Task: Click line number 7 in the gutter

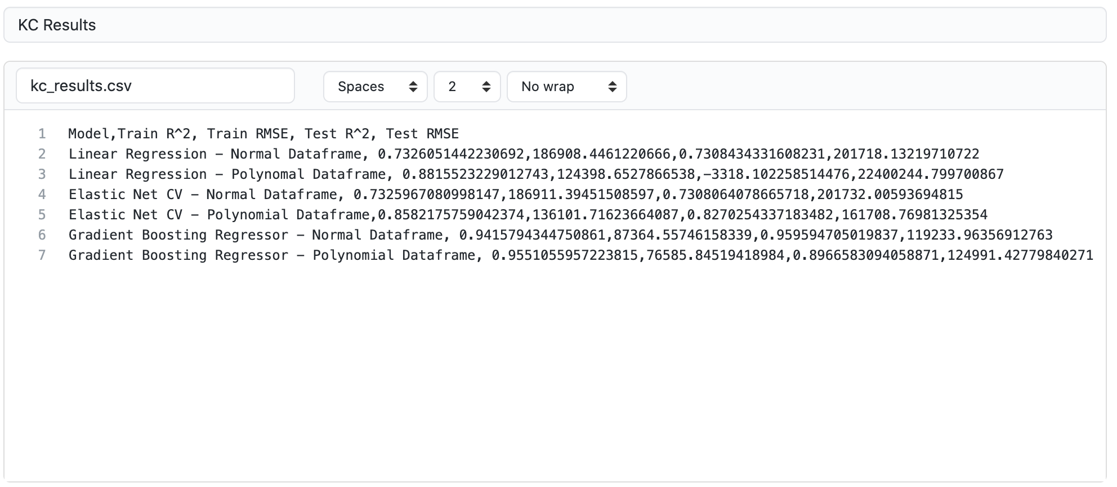Action: click(x=42, y=255)
